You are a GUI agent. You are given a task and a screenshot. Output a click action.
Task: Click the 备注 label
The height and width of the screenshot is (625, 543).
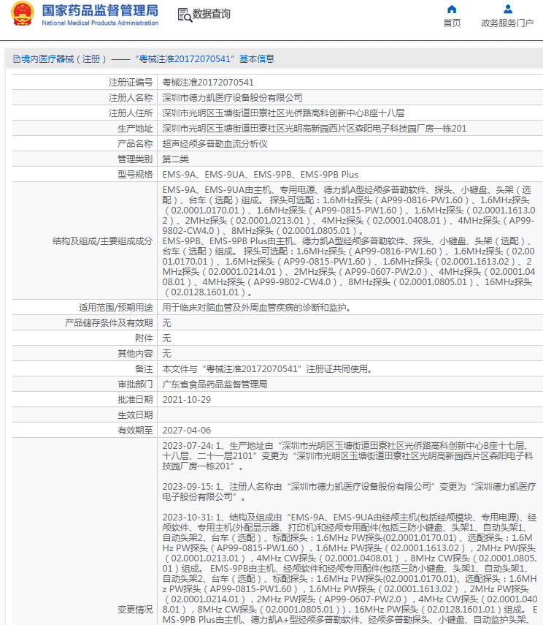point(144,369)
